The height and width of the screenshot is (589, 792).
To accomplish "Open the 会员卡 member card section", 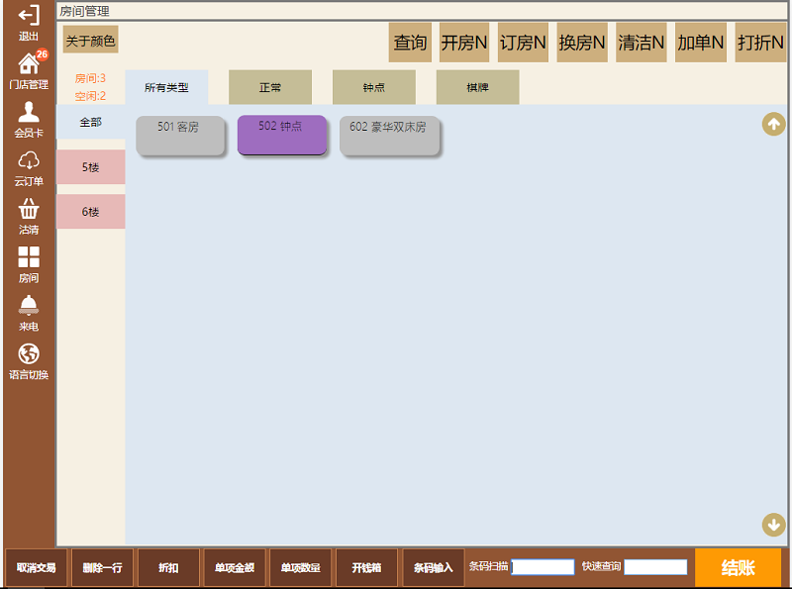I will [x=29, y=119].
